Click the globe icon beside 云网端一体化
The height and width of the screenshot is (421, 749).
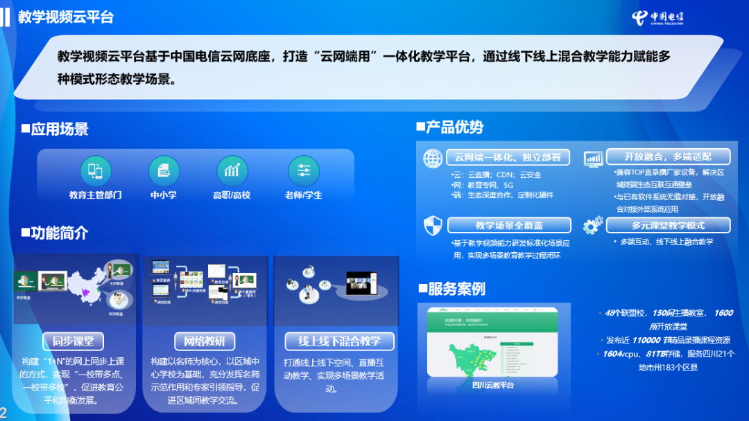pyautogui.click(x=433, y=159)
